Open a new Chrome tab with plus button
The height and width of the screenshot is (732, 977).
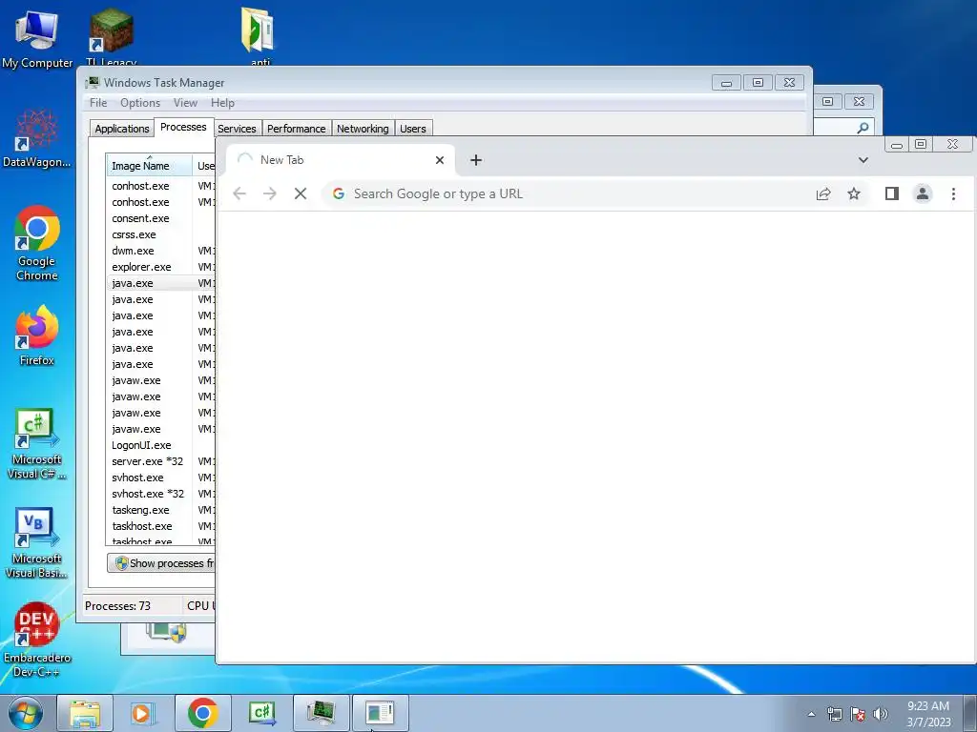pos(476,160)
